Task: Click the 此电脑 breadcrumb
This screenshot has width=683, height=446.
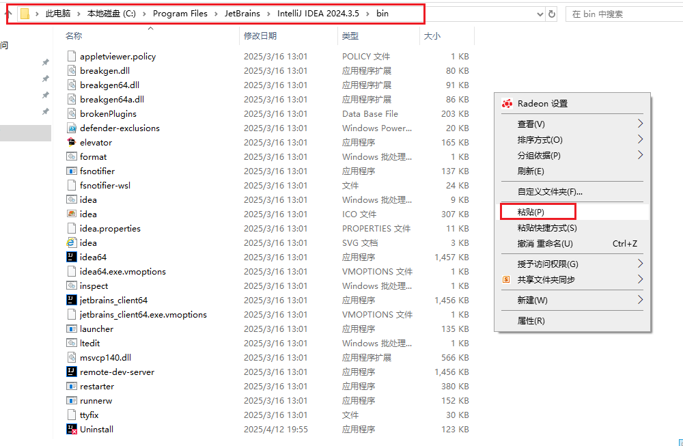Action: [x=58, y=14]
